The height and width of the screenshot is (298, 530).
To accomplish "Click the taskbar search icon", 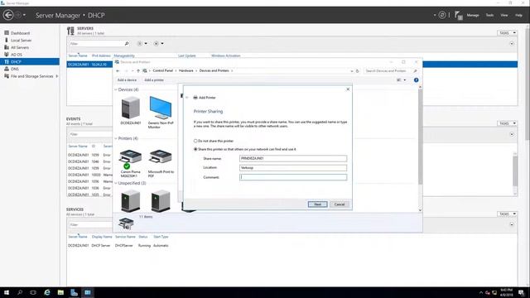I will (x=20, y=292).
